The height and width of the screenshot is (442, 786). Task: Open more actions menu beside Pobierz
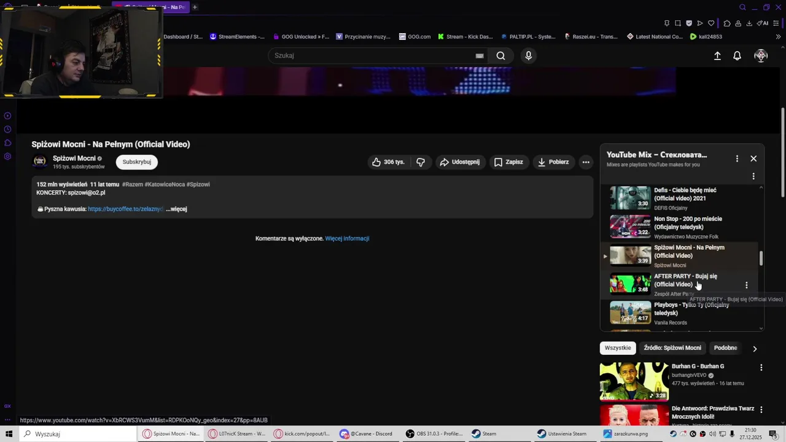coord(586,162)
